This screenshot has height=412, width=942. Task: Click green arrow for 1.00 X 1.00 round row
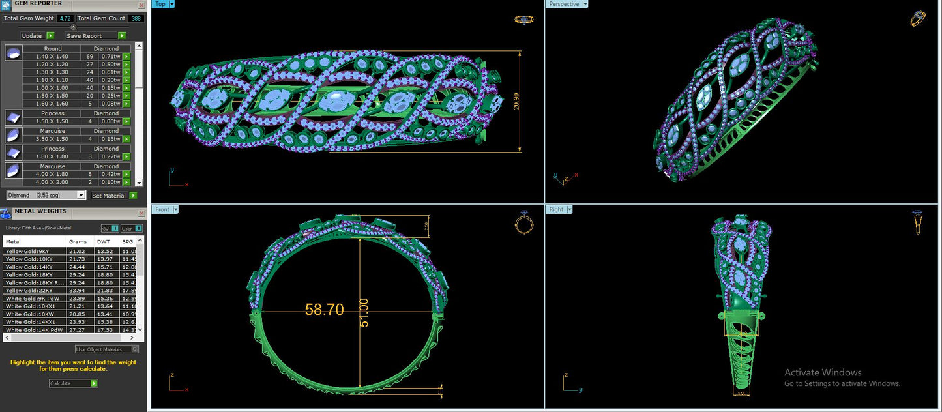(x=126, y=88)
